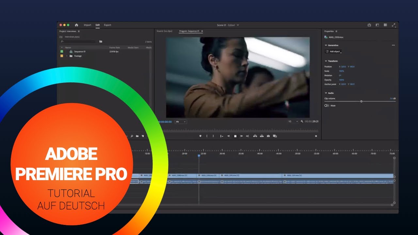Collapse the Transform section
The height and width of the screenshot is (235, 418).
coord(326,61)
